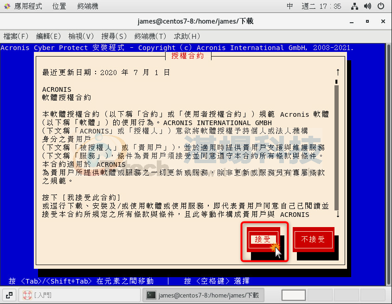Click the GNOME activities foot icon
Image resolution: width=392 pixels, height=304 pixels.
click(x=7, y=6)
